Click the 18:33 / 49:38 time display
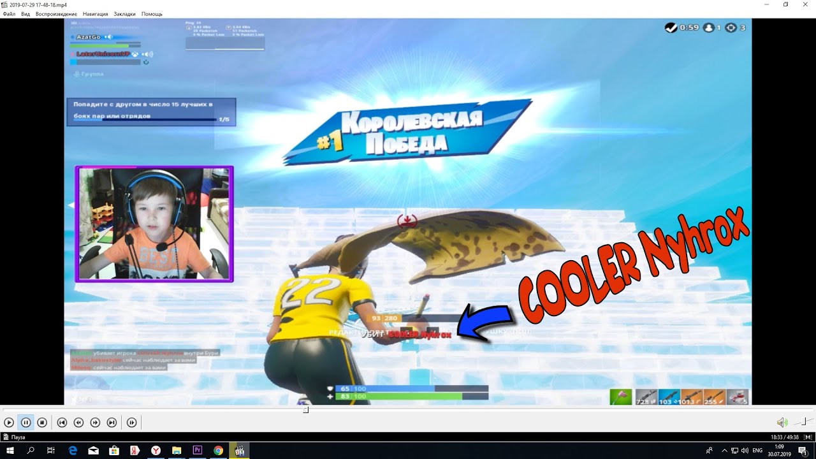The width and height of the screenshot is (816, 459). pyautogui.click(x=785, y=437)
